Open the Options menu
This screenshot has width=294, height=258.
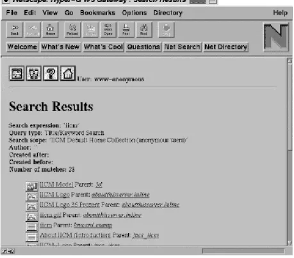[x=134, y=13]
